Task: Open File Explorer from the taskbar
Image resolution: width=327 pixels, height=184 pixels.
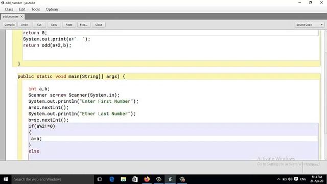Action: pos(124,179)
